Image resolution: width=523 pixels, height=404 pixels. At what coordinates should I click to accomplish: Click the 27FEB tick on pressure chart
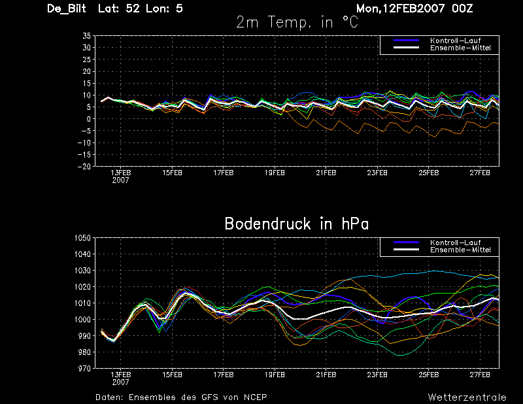pyautogui.click(x=480, y=375)
